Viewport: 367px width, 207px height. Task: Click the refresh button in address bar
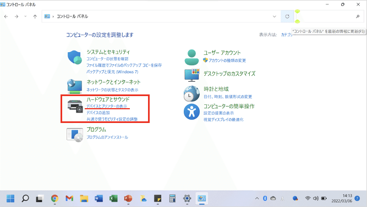click(287, 16)
